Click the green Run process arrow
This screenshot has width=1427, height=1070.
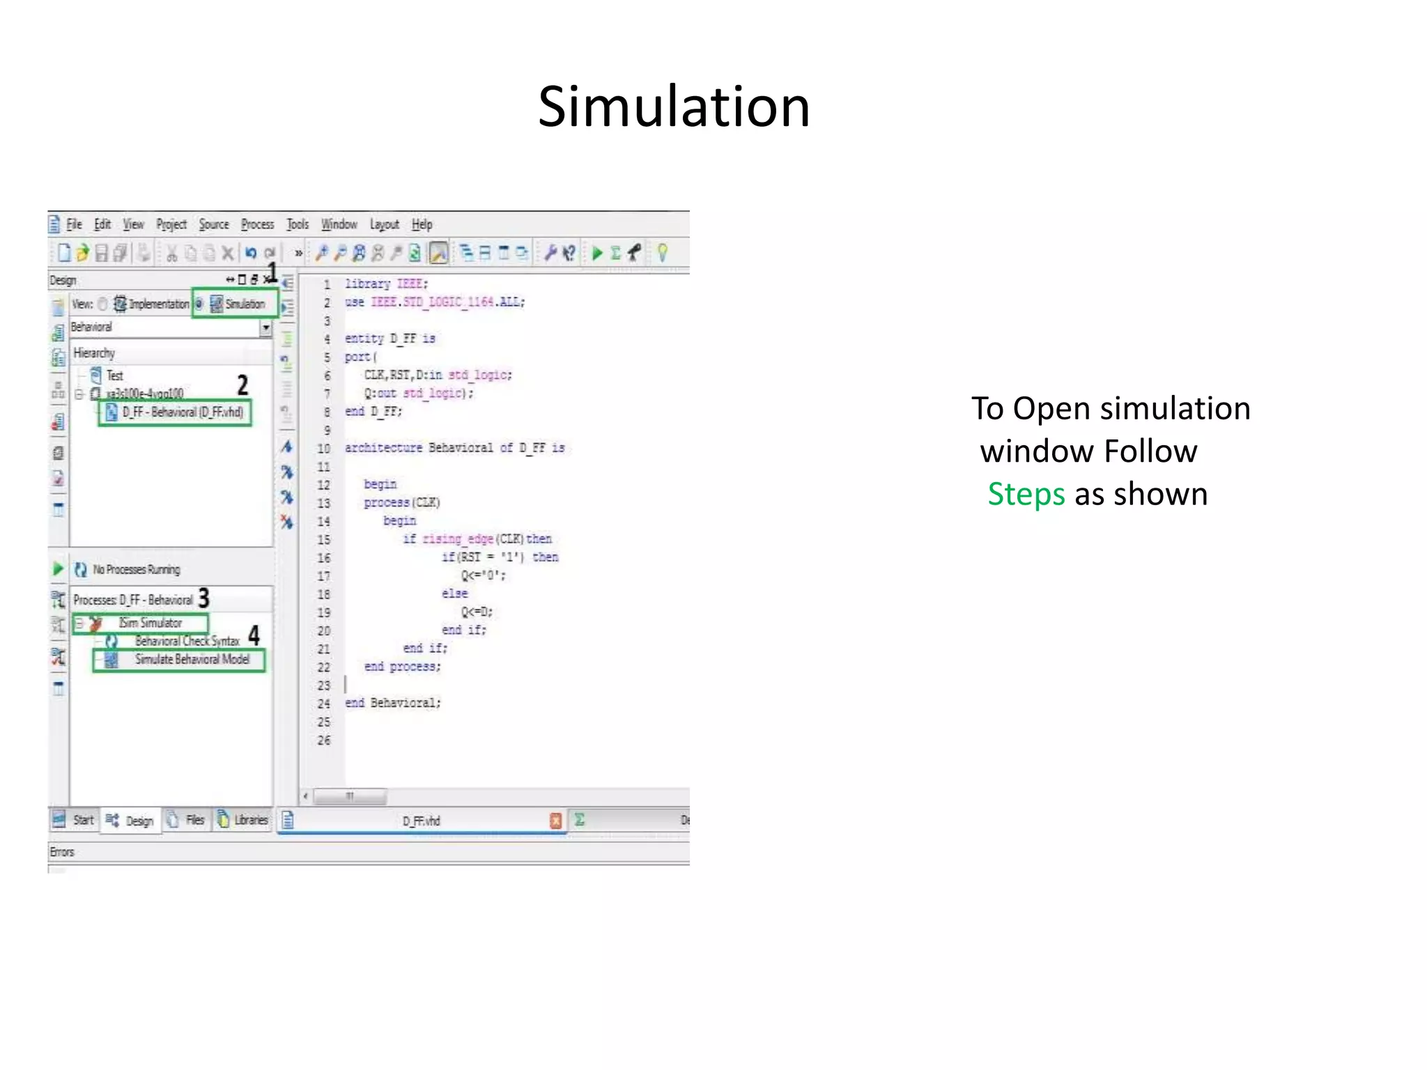[x=597, y=253]
